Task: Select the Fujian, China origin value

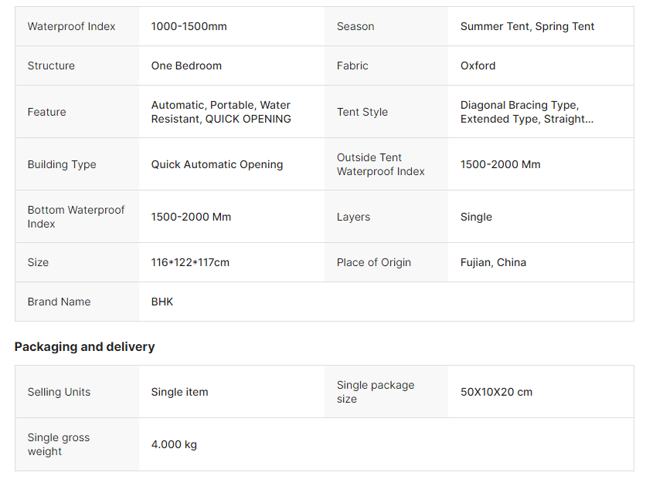Action: pyautogui.click(x=493, y=262)
